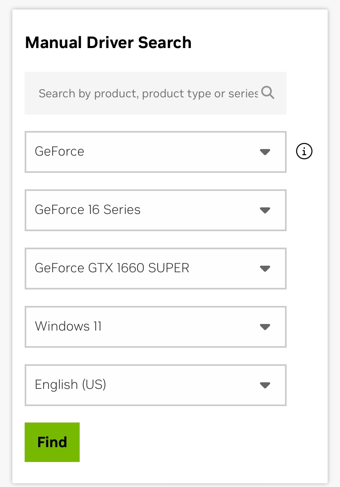
Task: Expand the GeForce 16 Series dropdown
Action: 155,210
